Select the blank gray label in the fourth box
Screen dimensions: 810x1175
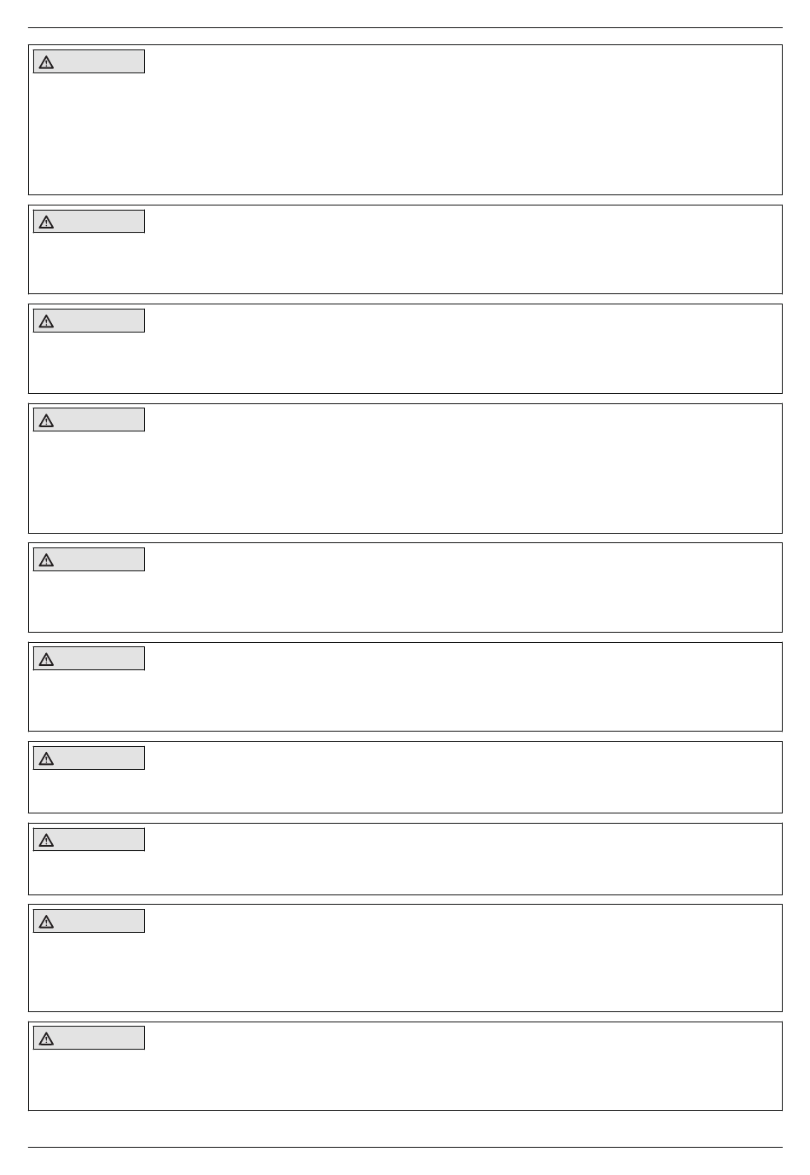coord(89,420)
